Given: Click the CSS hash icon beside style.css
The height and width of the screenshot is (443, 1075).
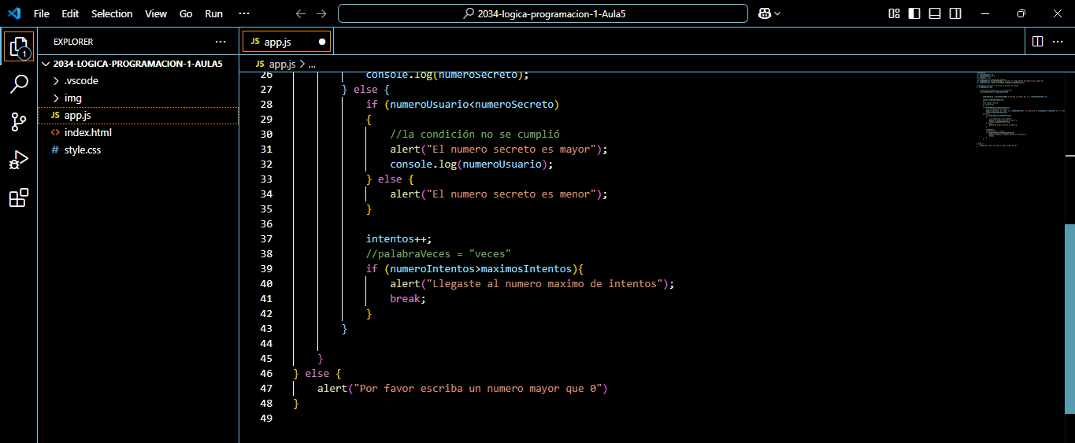Looking at the screenshot, I should (55, 150).
